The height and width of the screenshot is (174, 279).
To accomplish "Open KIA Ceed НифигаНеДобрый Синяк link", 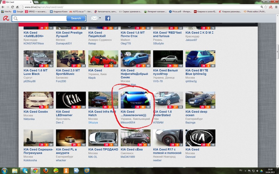I will tap(134, 74).
